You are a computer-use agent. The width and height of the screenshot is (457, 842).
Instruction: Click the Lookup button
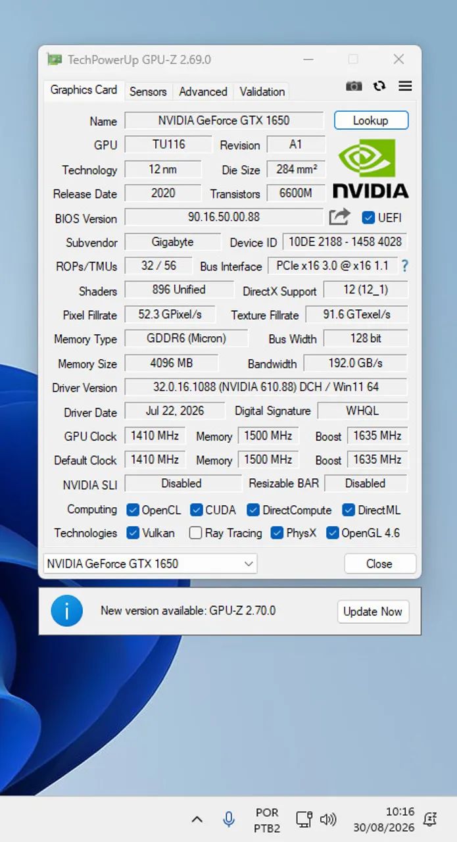tap(371, 120)
